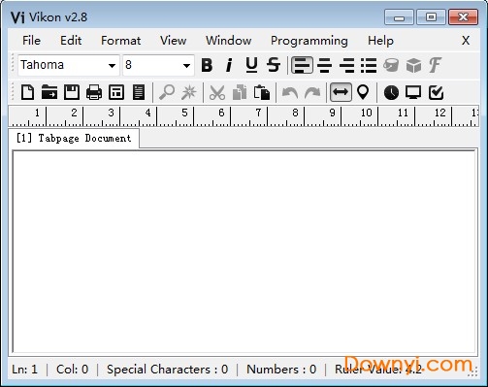
Task: Open the View menu
Action: [173, 41]
